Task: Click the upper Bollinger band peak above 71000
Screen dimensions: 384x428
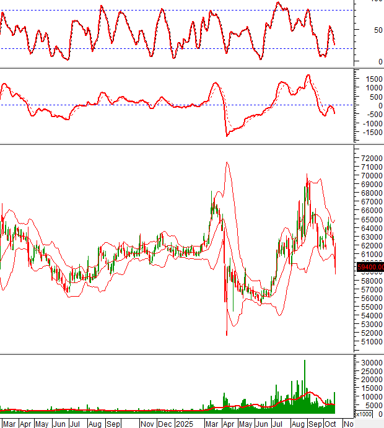Action: tap(227, 163)
